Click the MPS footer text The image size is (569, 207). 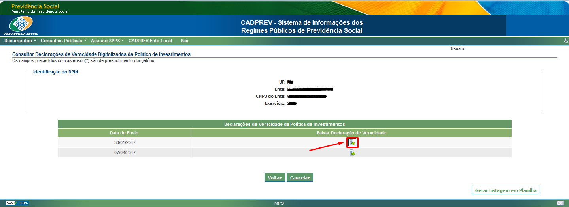tap(279, 203)
